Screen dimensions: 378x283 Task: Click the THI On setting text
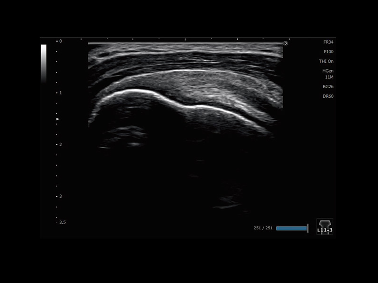pyautogui.click(x=326, y=61)
